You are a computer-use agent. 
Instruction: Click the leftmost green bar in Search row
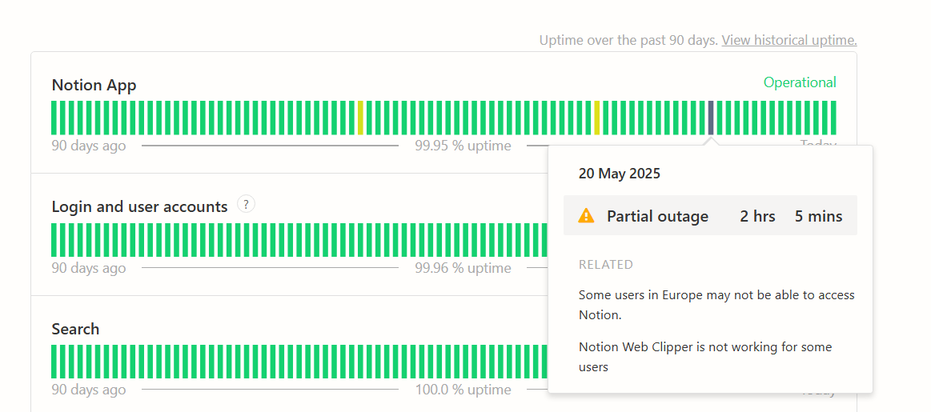point(54,362)
